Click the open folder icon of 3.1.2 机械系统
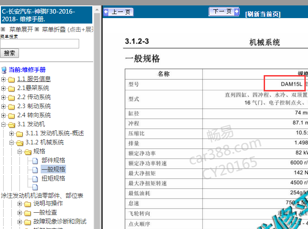308x229 pixels. 19,143
